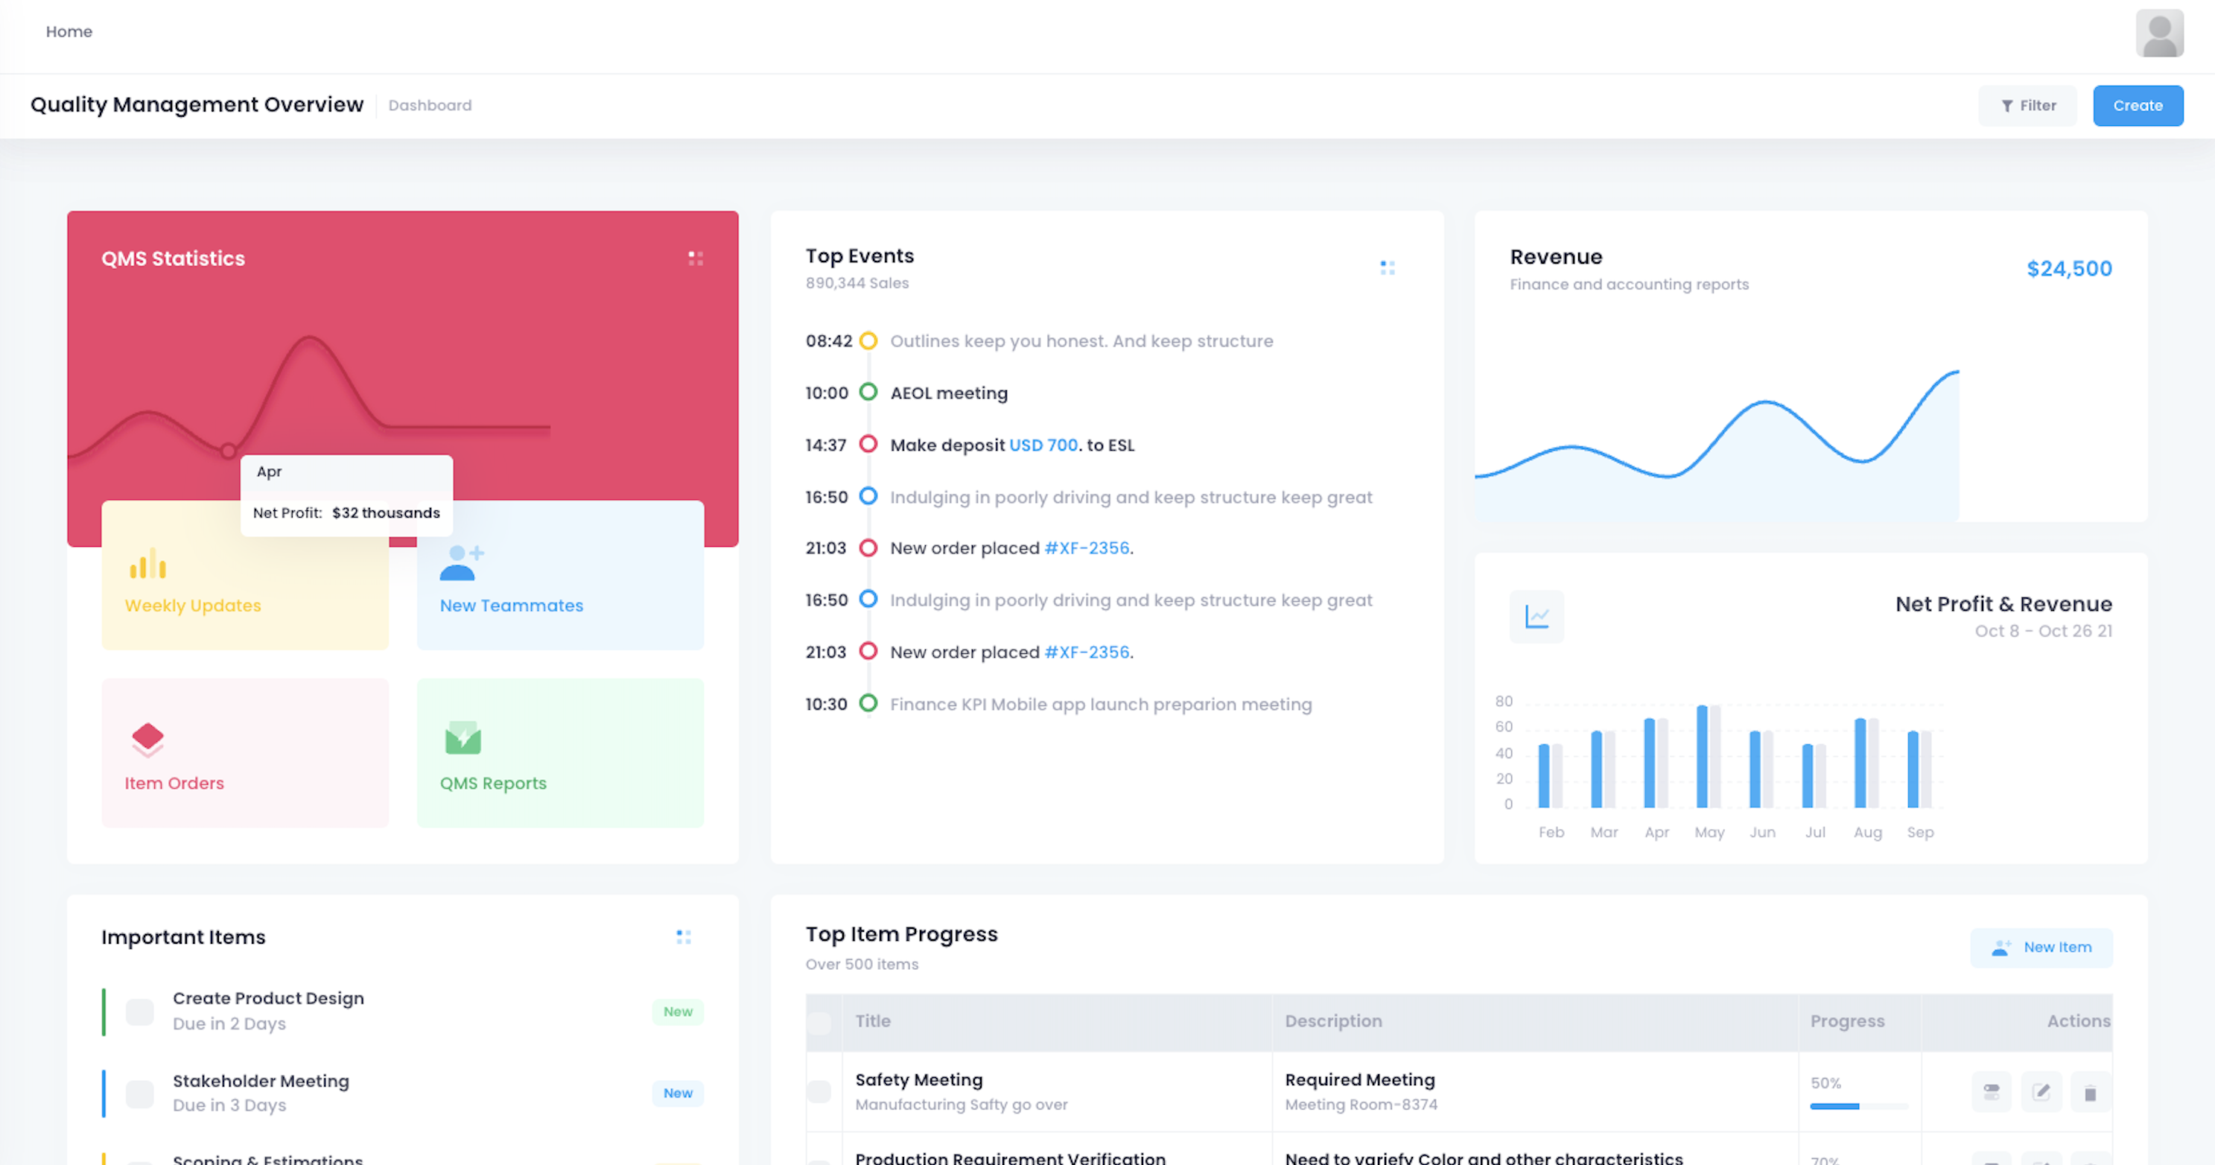Viewport: 2215px width, 1165px height.
Task: Click the edit pencil icon for Safety Meeting
Action: [2041, 1092]
